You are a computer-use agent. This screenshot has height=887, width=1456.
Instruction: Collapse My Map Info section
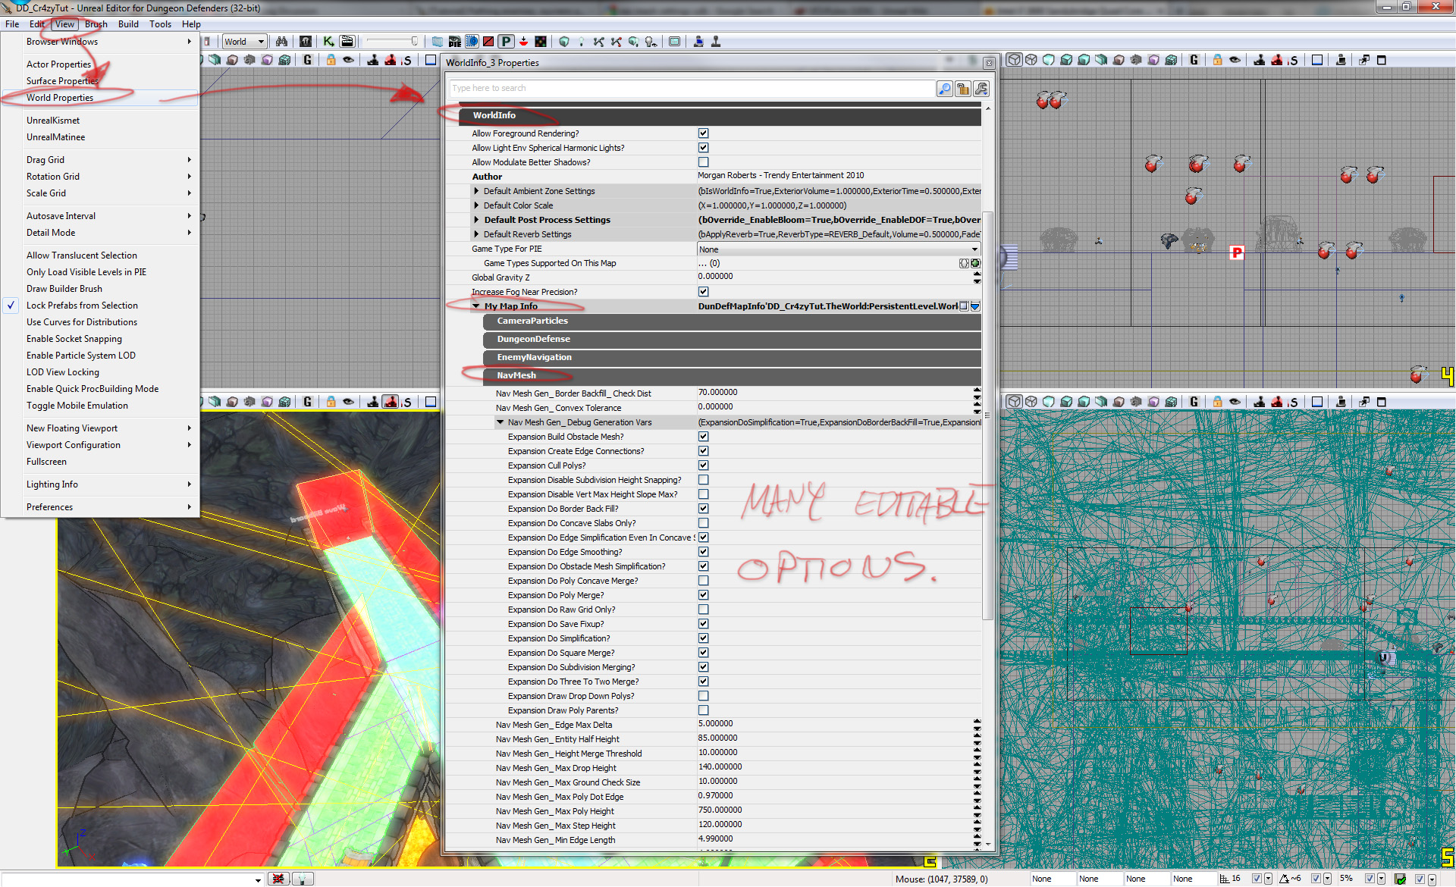[x=476, y=306]
